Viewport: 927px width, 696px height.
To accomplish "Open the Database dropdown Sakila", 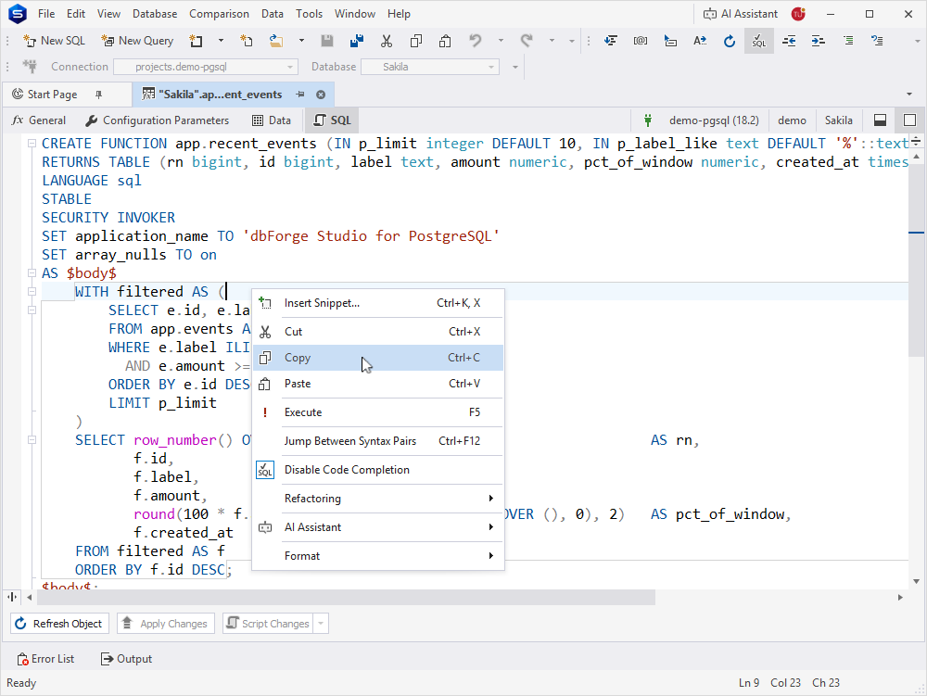I will click(430, 67).
